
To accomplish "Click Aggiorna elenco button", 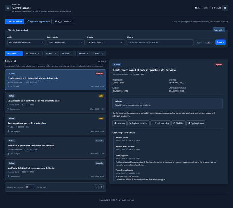I will tap(63, 21).
